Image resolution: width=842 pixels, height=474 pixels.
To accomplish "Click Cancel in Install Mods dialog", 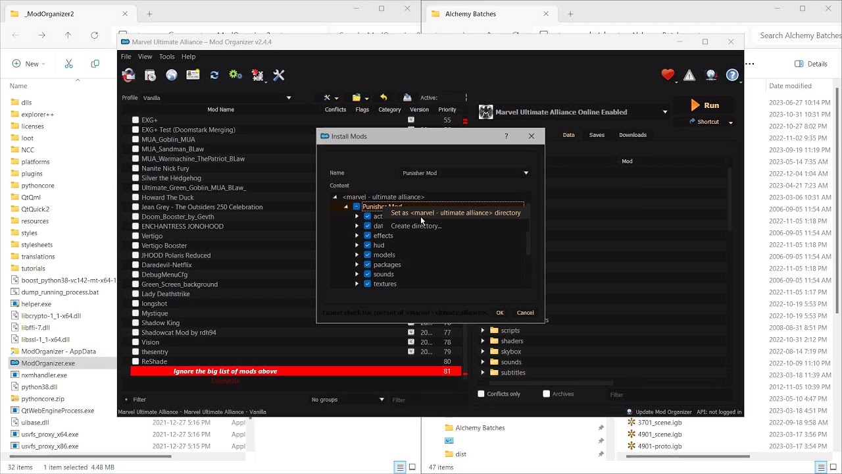I will 525,313.
